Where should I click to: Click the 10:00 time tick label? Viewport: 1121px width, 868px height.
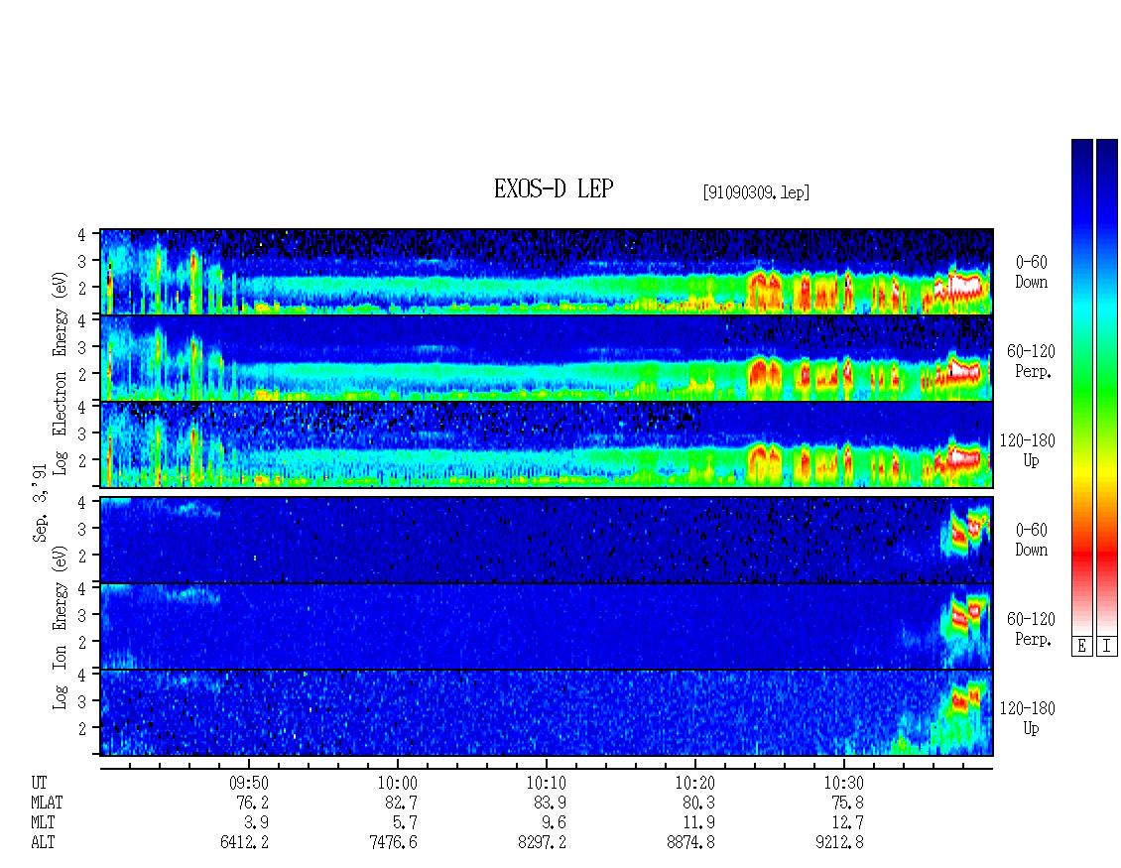(398, 783)
